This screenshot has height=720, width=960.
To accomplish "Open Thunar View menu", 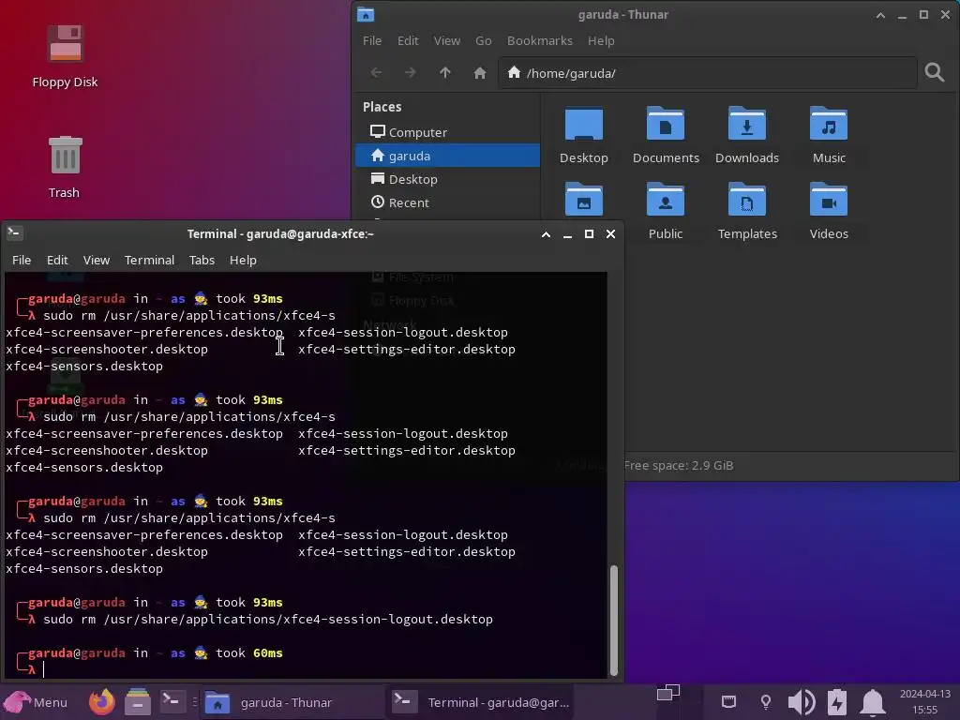I will 447,40.
